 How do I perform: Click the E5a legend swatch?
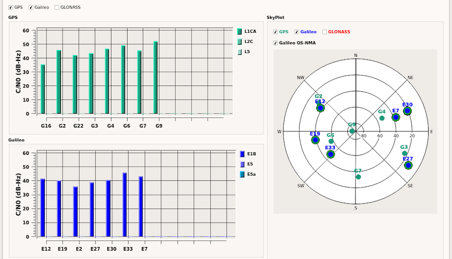click(x=242, y=174)
